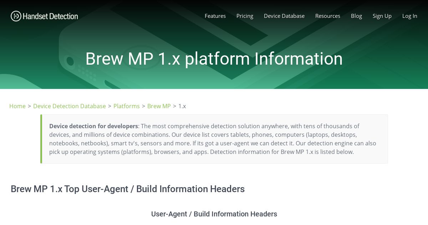Click 'Device detection for developers' bold text

pos(93,126)
